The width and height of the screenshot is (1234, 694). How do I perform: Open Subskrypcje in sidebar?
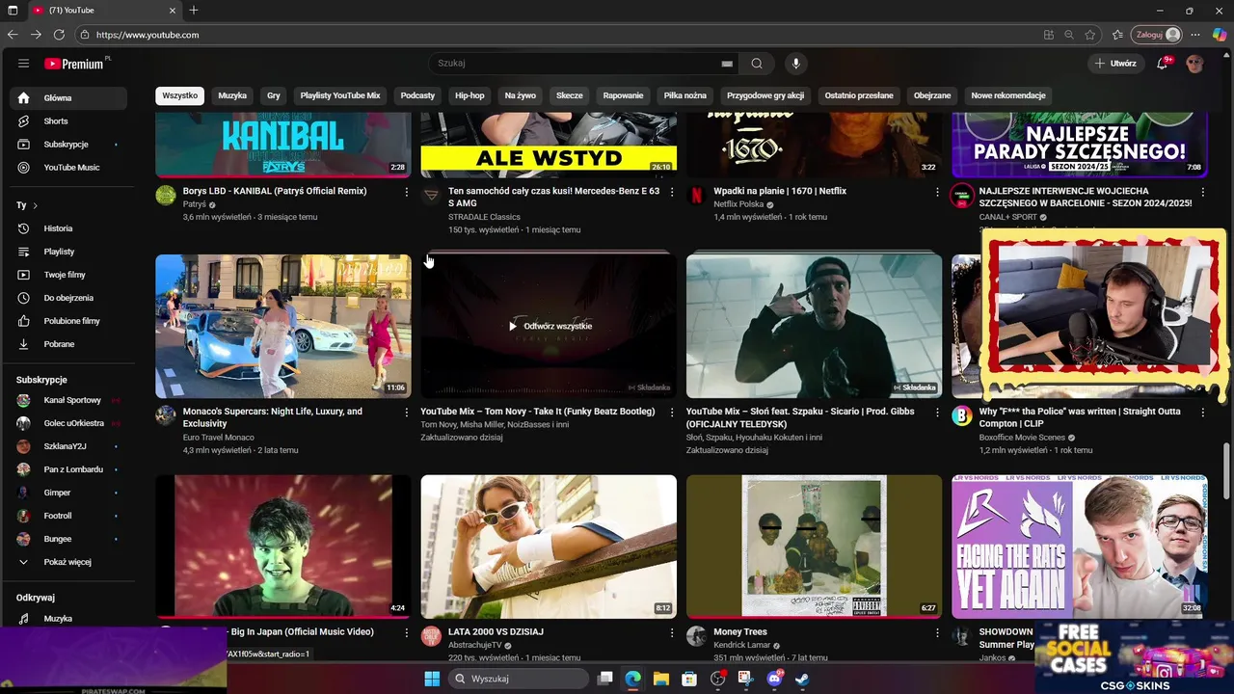68,145
